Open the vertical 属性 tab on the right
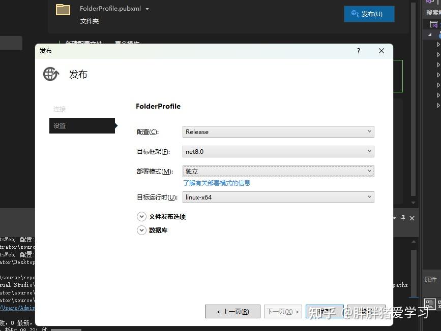Image resolution: width=441 pixels, height=331 pixels. (431, 280)
